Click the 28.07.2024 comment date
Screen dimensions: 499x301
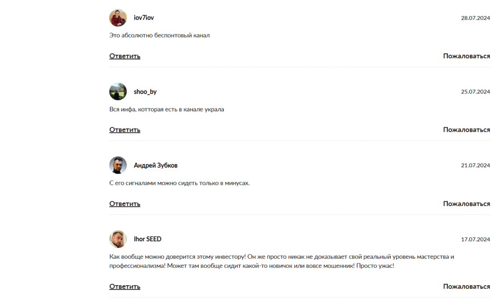[x=475, y=18]
